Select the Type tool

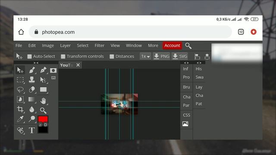32,130
